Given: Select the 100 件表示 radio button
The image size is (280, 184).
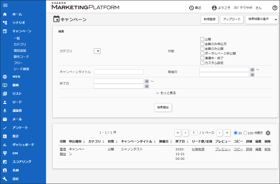Looking at the screenshot, I should [x=245, y=133].
